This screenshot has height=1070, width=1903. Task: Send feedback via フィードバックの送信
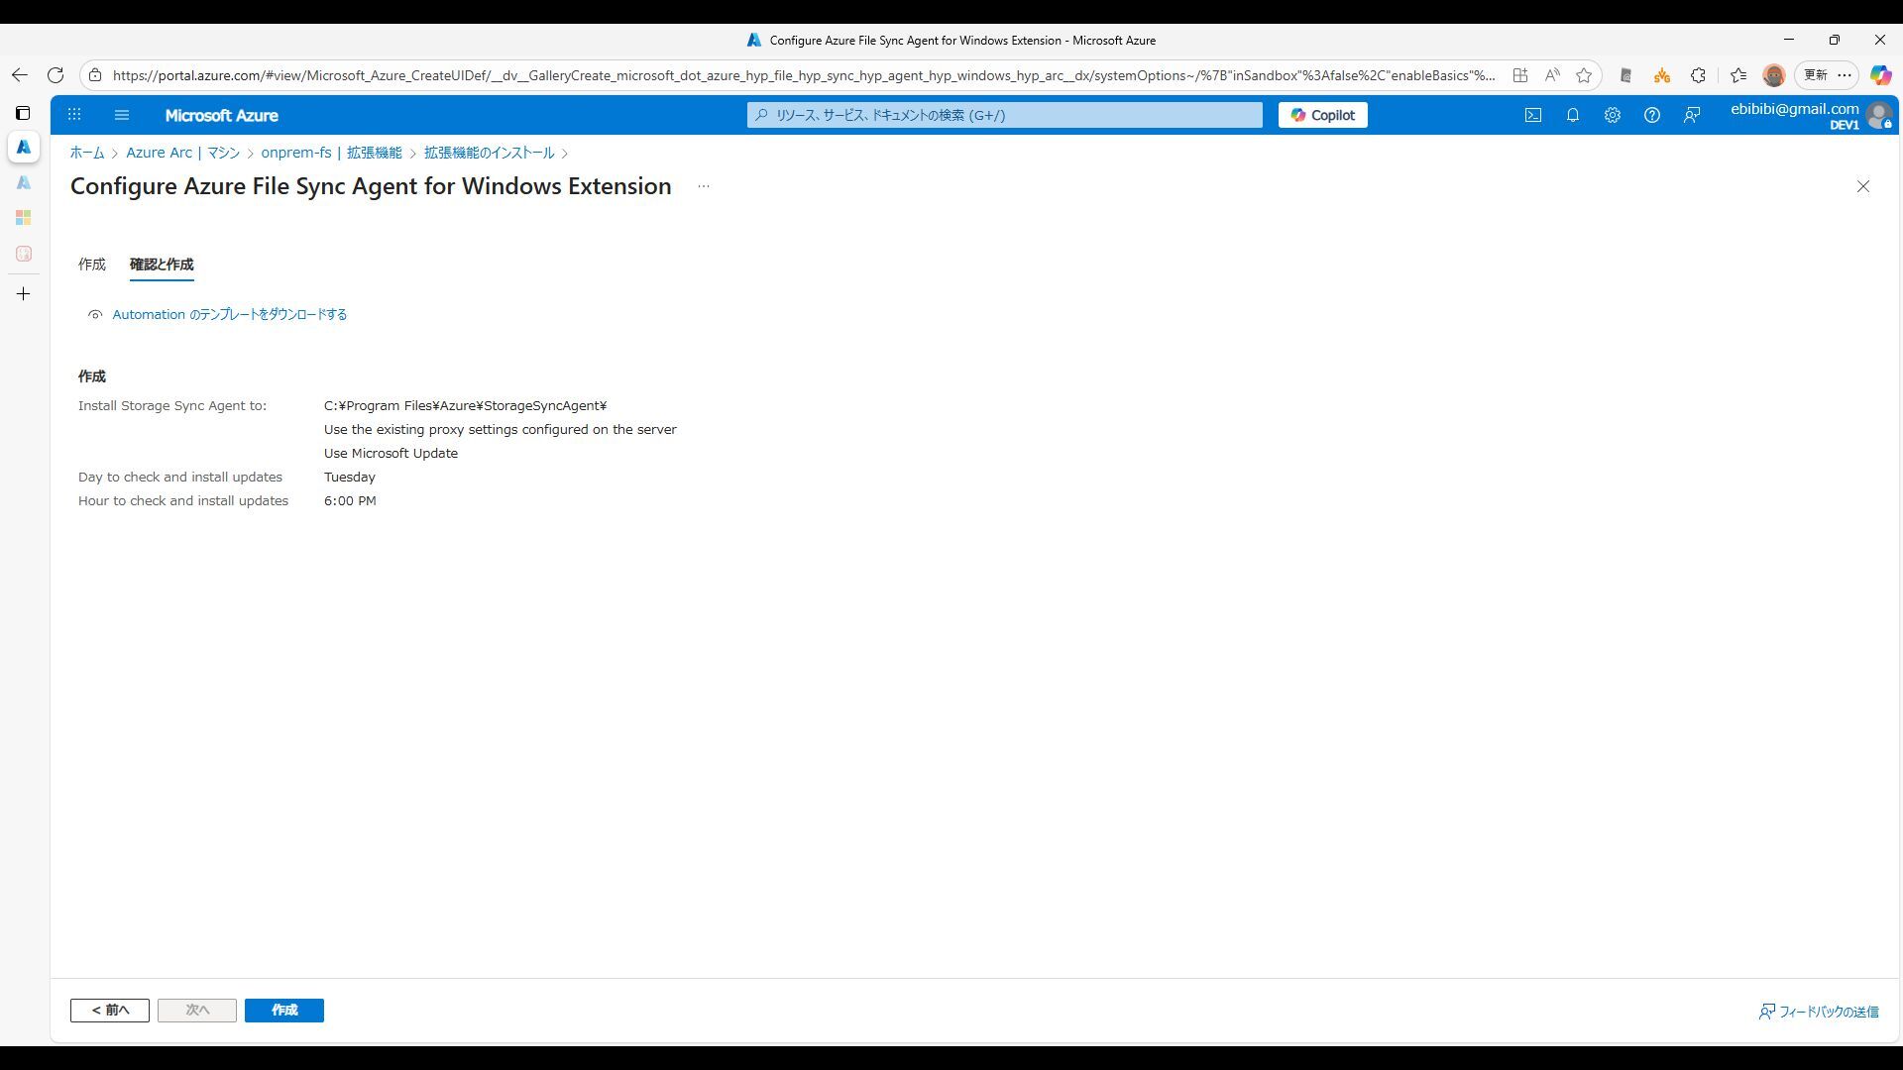1819,1012
